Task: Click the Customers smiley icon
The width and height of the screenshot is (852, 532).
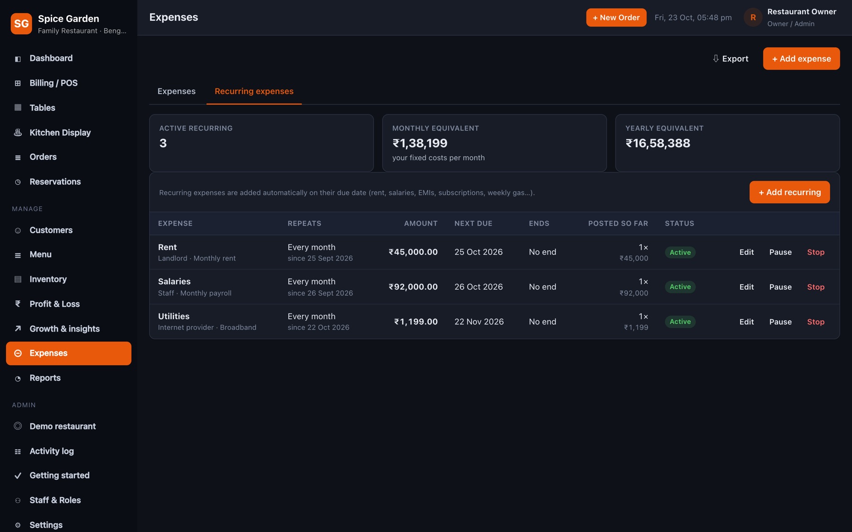Action: [18, 230]
